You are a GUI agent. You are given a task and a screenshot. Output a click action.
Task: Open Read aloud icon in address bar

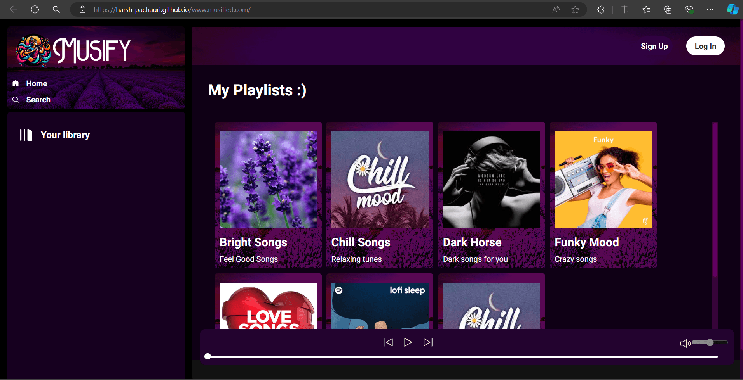[556, 9]
